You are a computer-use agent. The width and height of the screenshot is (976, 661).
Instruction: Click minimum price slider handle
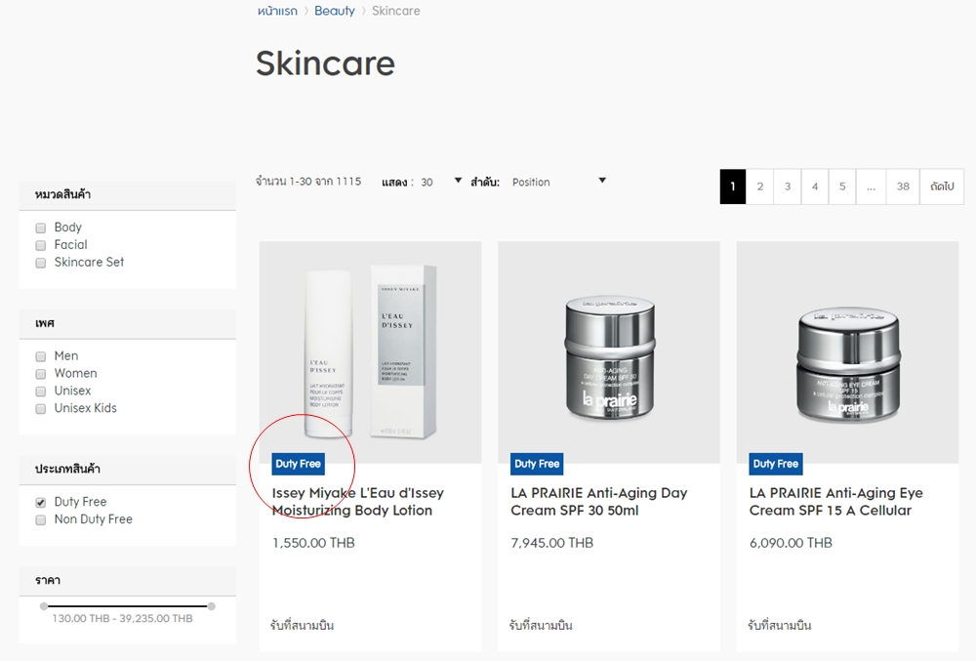tap(44, 606)
